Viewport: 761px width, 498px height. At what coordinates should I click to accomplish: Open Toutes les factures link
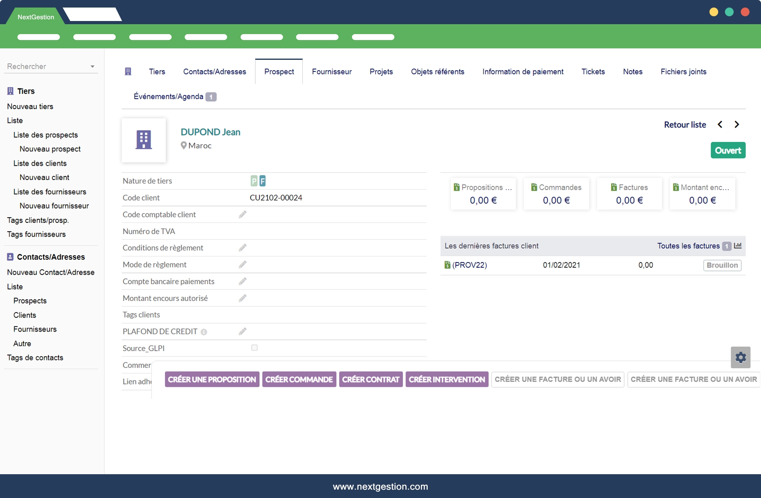(688, 246)
